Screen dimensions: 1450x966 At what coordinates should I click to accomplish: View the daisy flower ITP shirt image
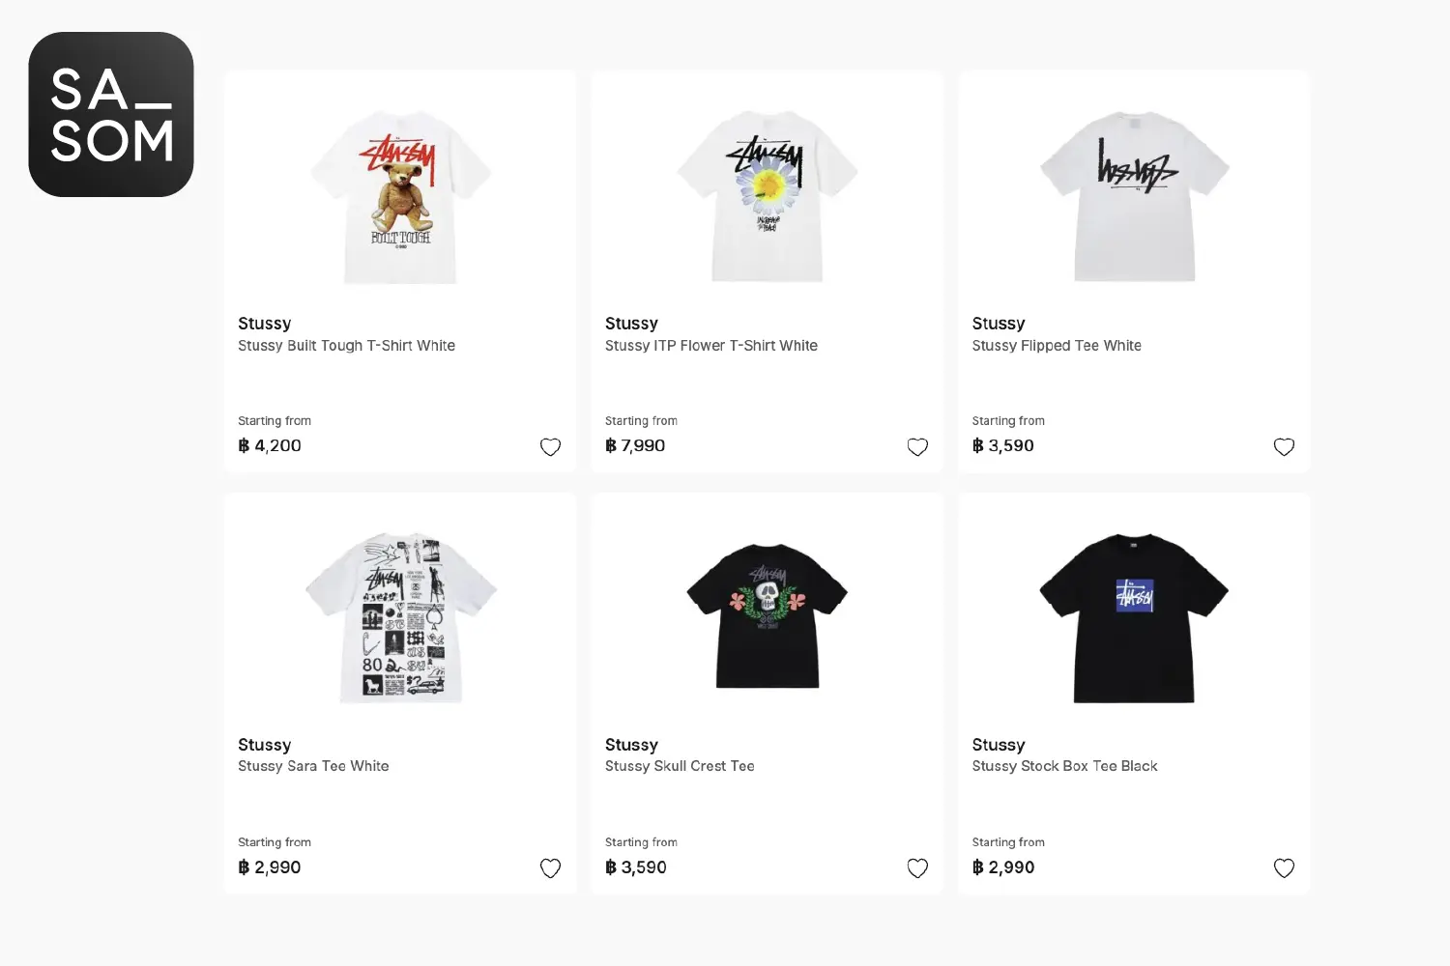click(x=768, y=196)
